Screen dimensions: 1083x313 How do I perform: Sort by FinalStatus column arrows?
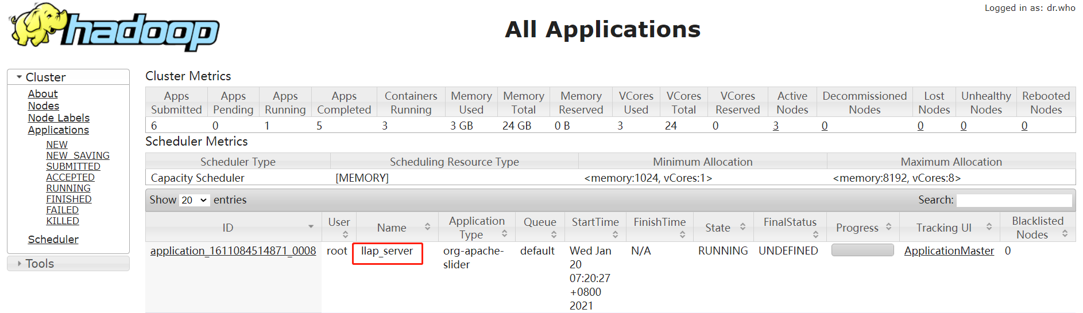click(815, 234)
